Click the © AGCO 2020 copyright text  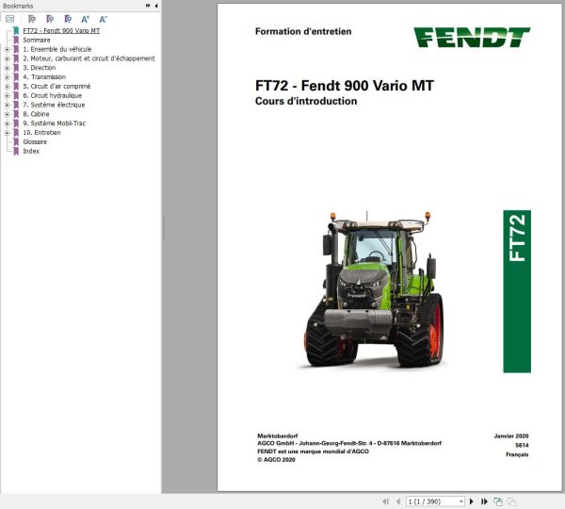click(276, 460)
